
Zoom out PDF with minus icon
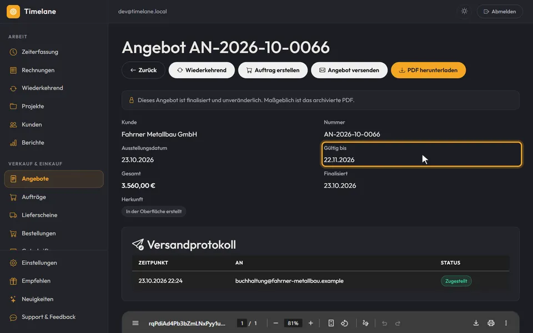click(276, 323)
